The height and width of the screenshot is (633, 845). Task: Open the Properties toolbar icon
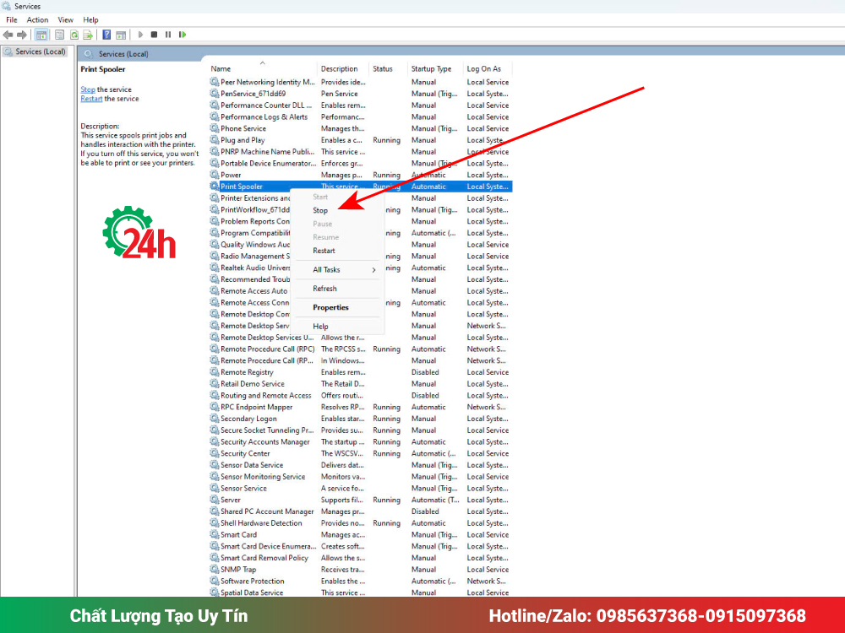59,35
